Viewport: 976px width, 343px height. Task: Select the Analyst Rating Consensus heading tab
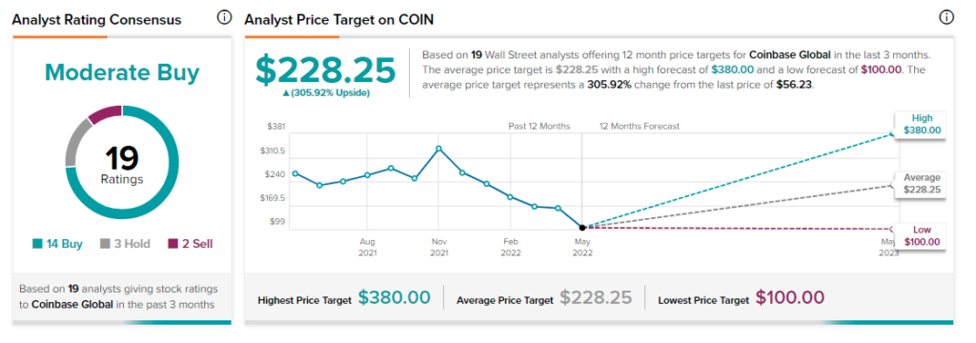[x=97, y=20]
